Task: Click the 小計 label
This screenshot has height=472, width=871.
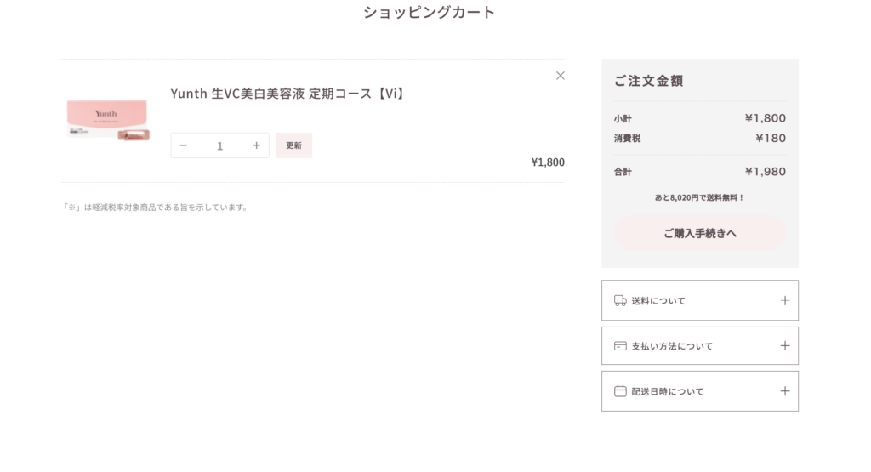Action: tap(623, 119)
